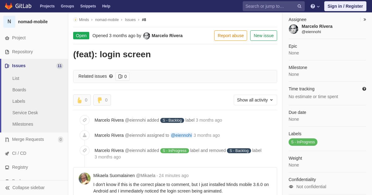This screenshot has height=195, width=372.
Task: Click the Report abuse button
Action: pos(231,36)
